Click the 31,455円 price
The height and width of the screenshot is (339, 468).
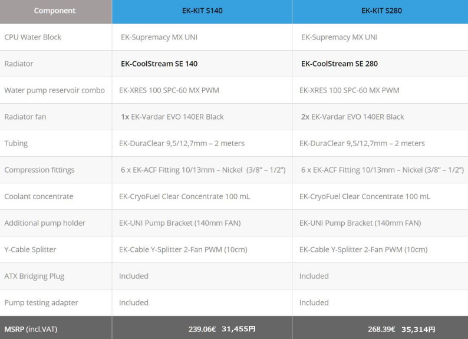[x=239, y=329]
